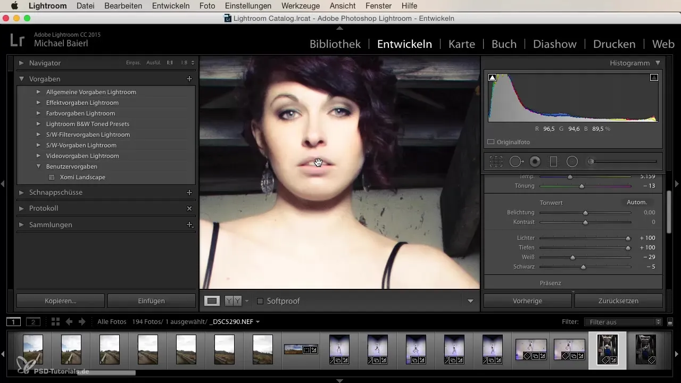Image resolution: width=681 pixels, height=383 pixels.
Task: Expand the Schnappschüsse panel
Action: pos(22,192)
